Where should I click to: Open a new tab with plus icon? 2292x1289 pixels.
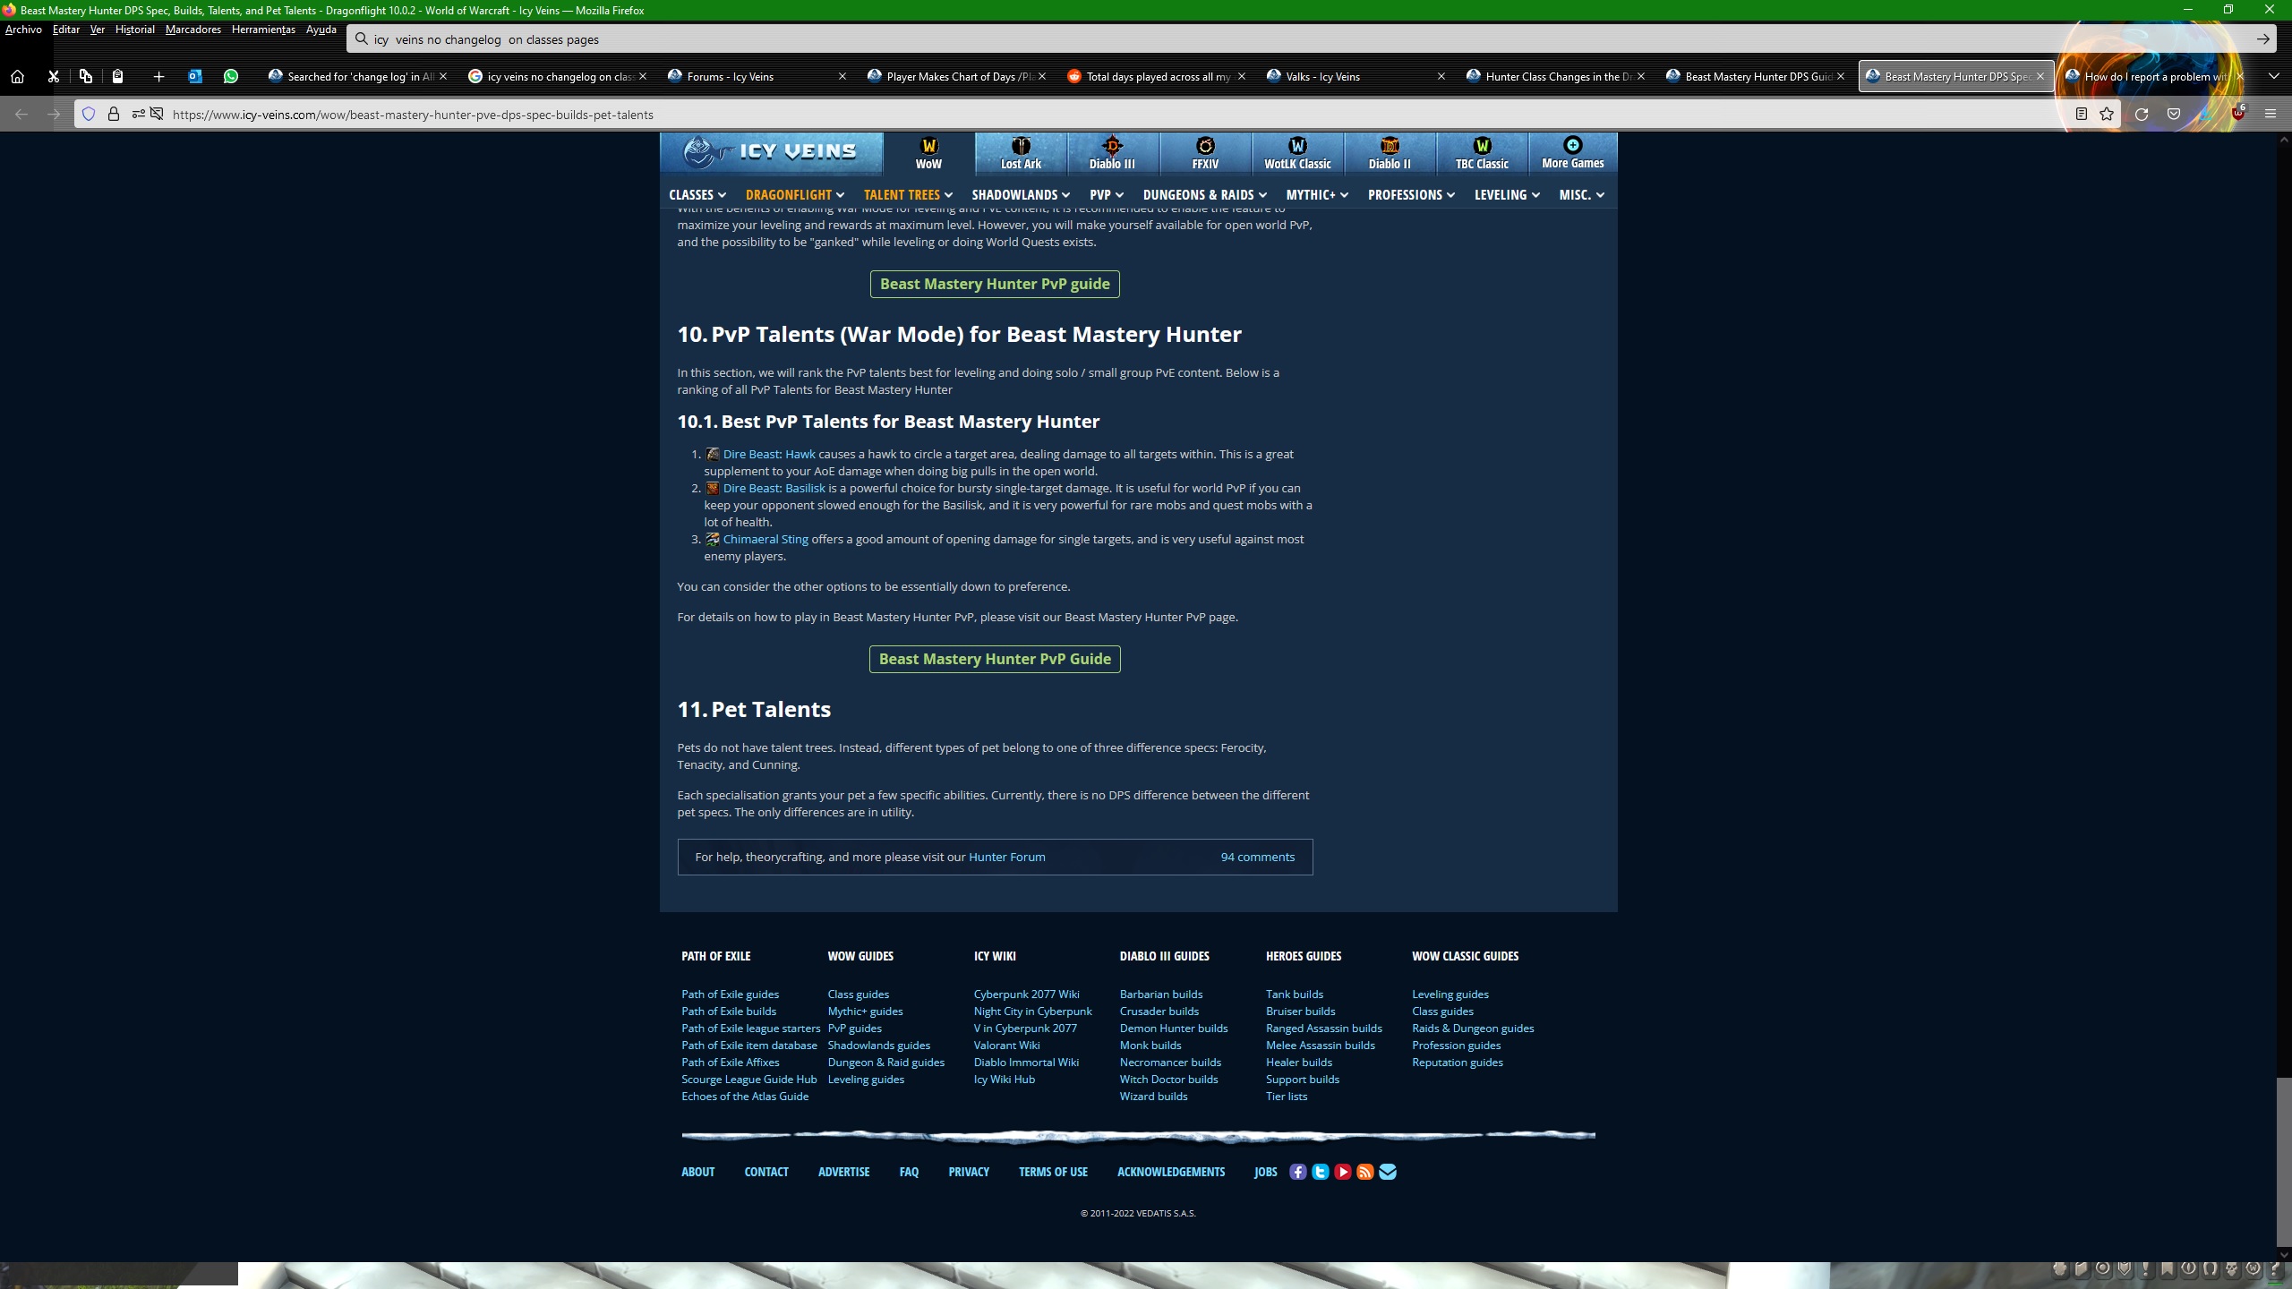tap(158, 76)
